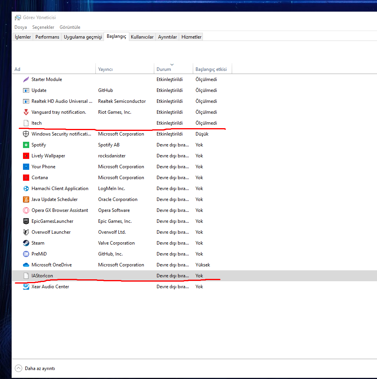
Task: Click the Valve Corporation publisher cell
Action: [116, 243]
